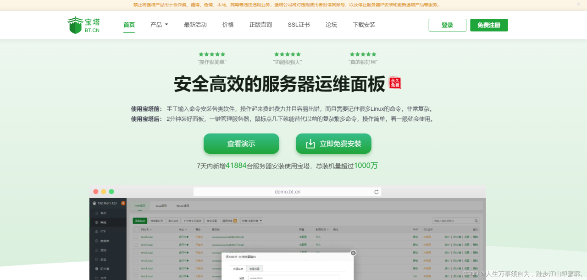Click the 修改默认页 button

[x=156, y=221]
